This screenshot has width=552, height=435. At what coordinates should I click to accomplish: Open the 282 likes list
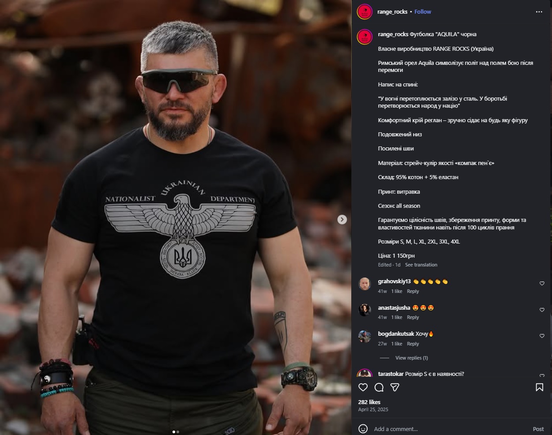pos(369,402)
